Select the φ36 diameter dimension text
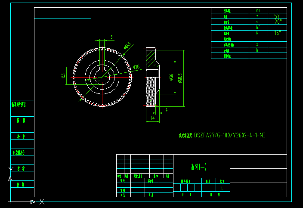303x208 pixels. (171, 77)
